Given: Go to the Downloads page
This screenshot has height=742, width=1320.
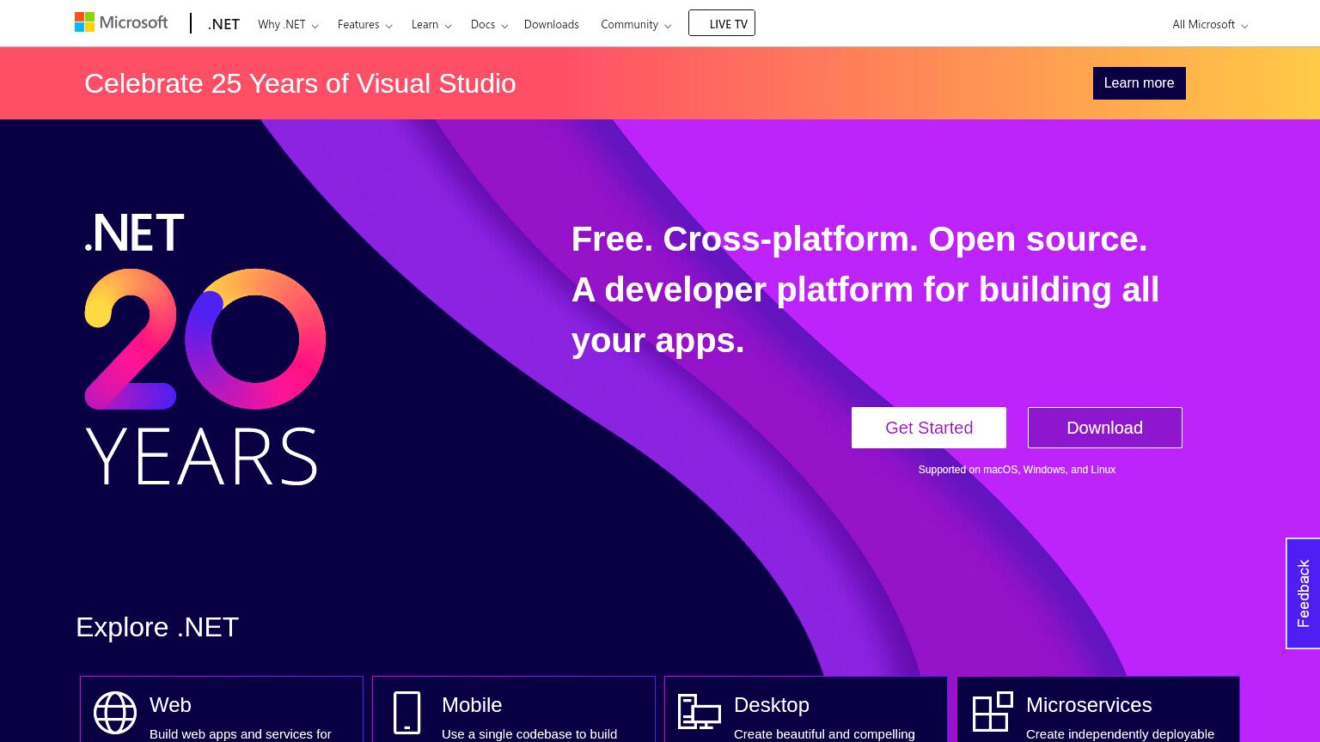Looking at the screenshot, I should [551, 24].
